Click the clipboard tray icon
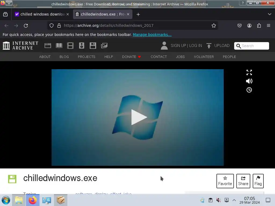The height and width of the screenshot is (206, 275). [211, 200]
